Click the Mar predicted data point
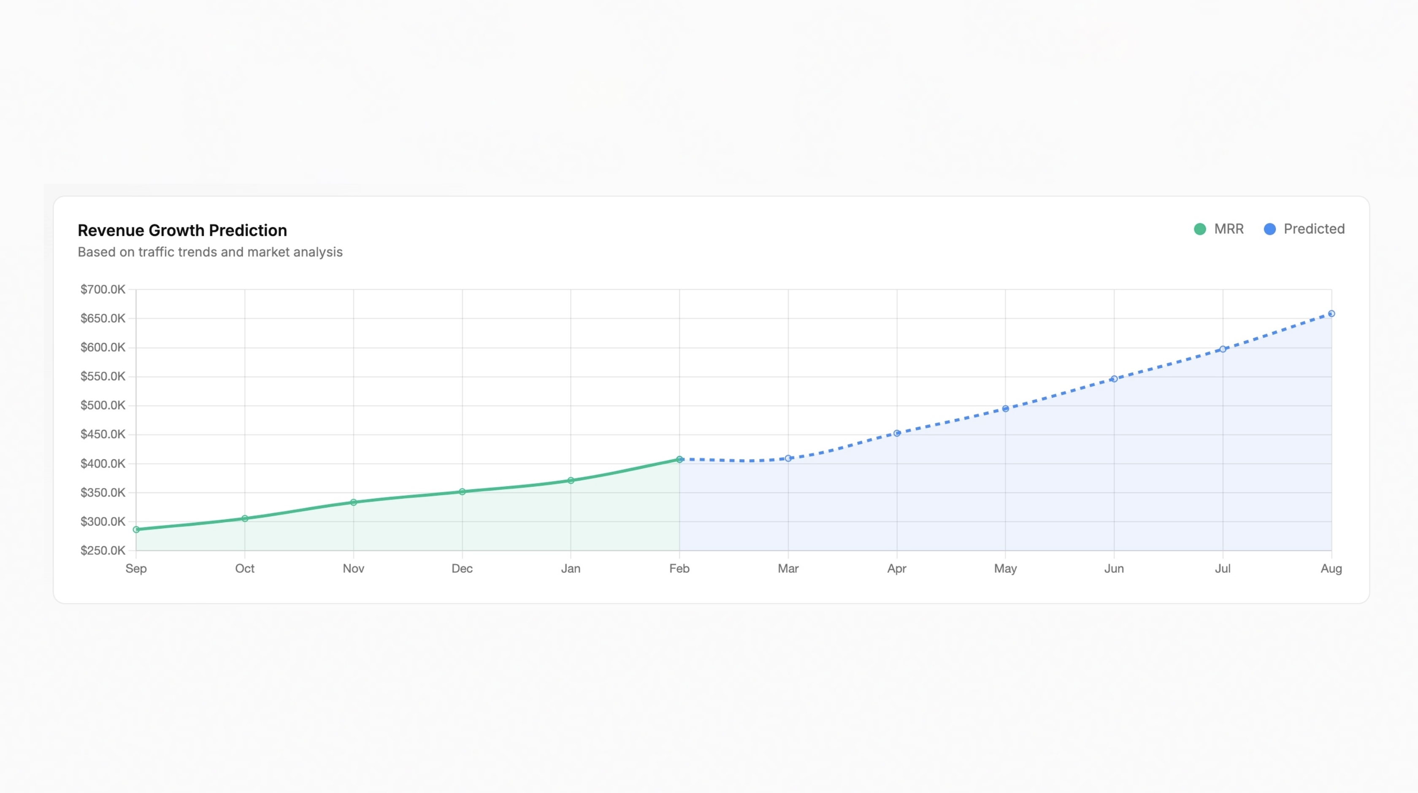The width and height of the screenshot is (1418, 793). pos(788,458)
